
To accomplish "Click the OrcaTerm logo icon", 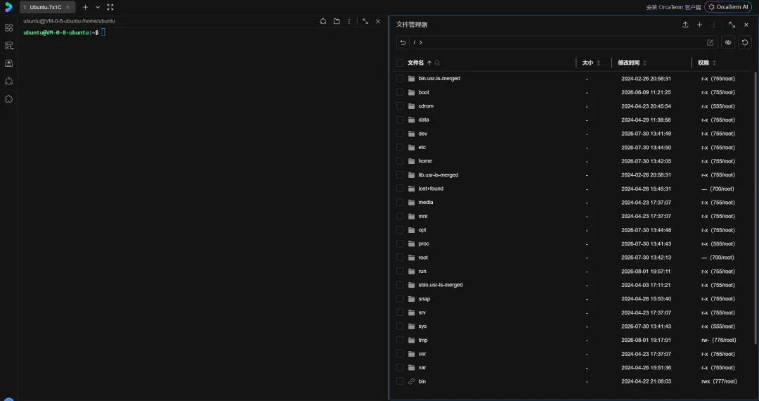I will (x=8, y=7).
